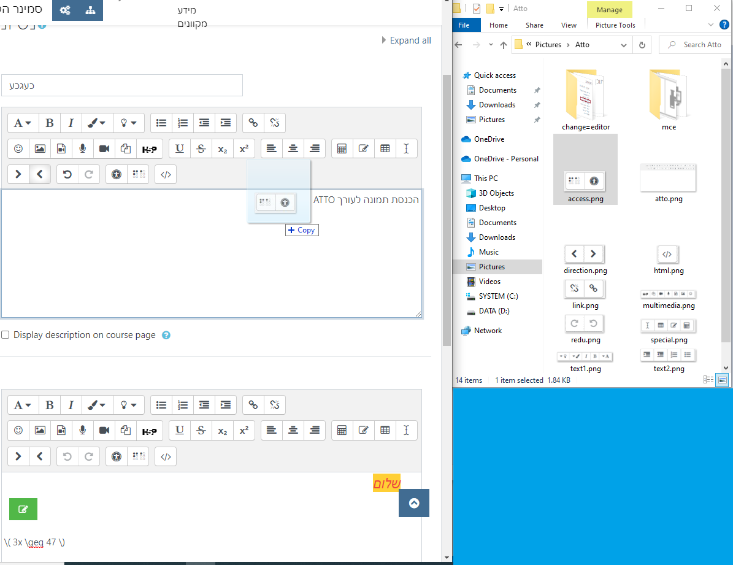Open the equation editor in the upper toolbar
This screenshot has width=733, height=565.
[x=342, y=148]
